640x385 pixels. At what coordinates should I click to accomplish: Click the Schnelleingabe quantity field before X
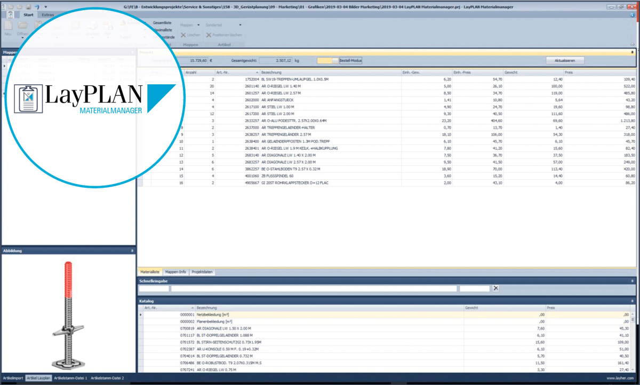coord(475,288)
